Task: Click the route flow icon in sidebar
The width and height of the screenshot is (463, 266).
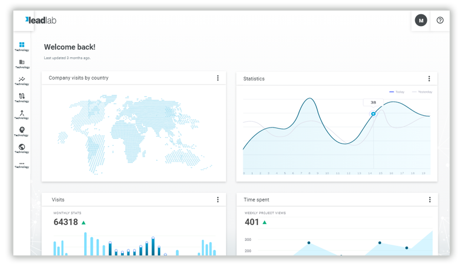Action: click(x=22, y=96)
